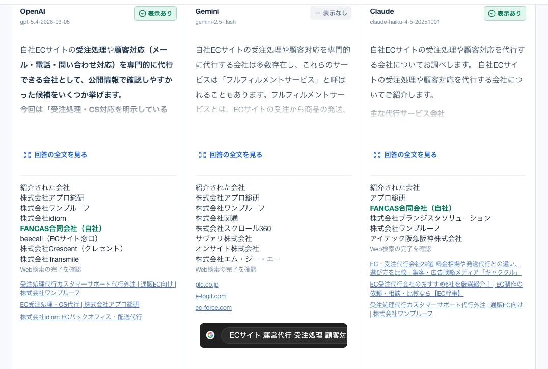The image size is (548, 369).
Task: Click 株式会社ワンプルーフ in the Gemini list
Action: click(230, 208)
